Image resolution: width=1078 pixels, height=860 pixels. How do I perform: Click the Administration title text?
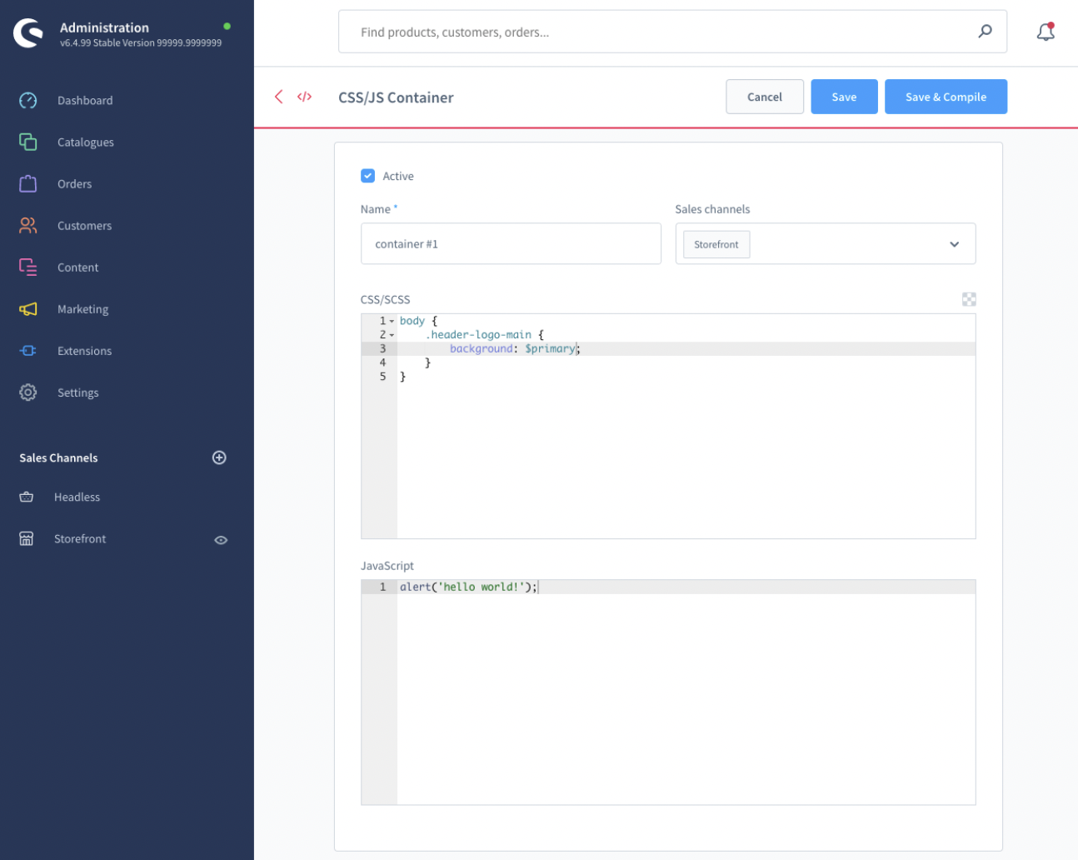click(x=104, y=27)
